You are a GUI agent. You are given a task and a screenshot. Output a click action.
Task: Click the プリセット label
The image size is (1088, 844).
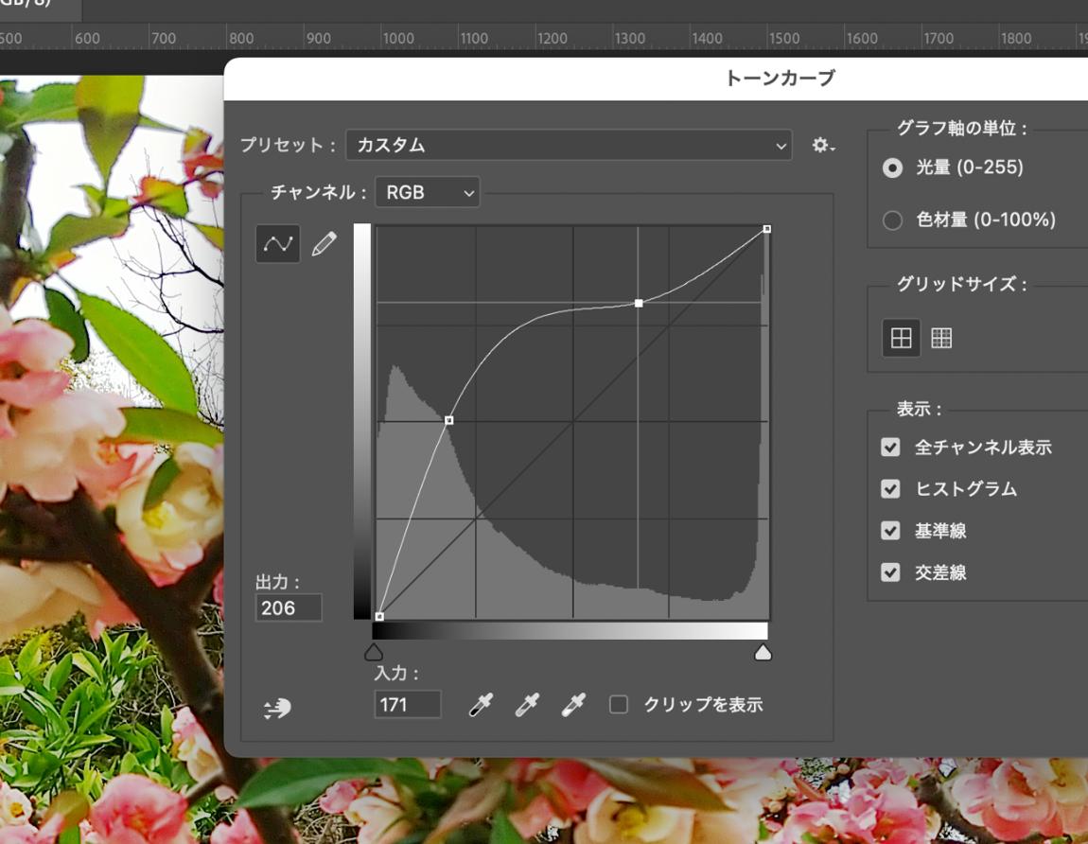[x=288, y=145]
